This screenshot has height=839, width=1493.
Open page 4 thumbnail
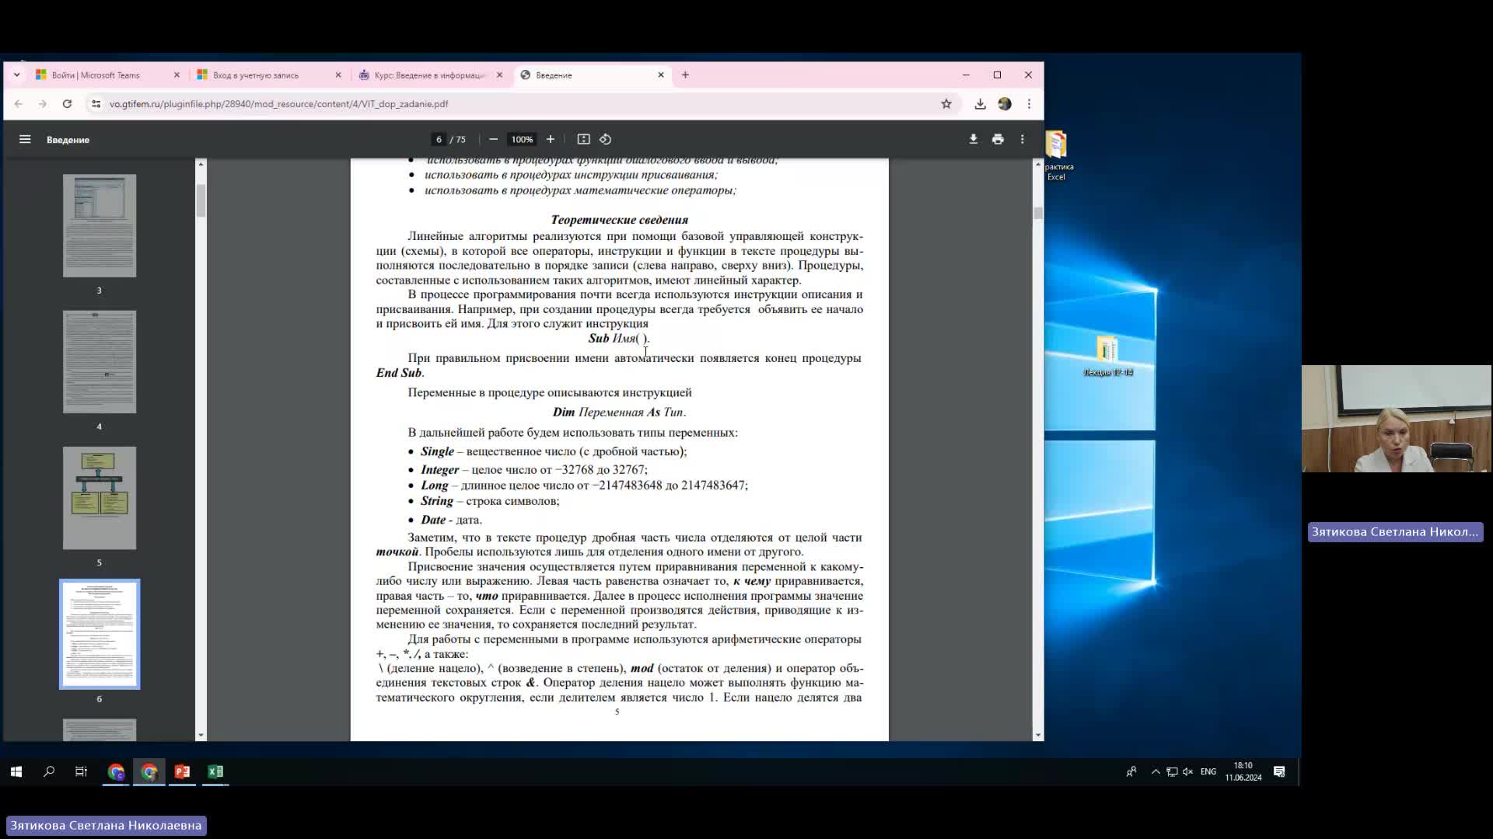[100, 362]
